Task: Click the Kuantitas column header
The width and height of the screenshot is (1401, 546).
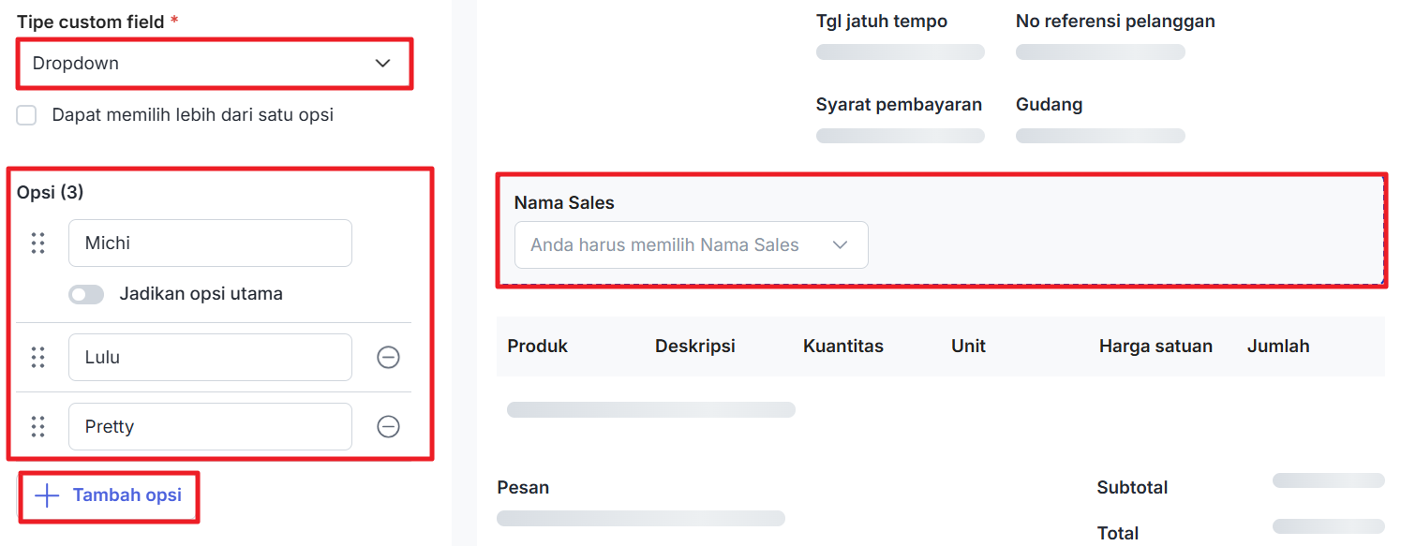Action: click(843, 347)
